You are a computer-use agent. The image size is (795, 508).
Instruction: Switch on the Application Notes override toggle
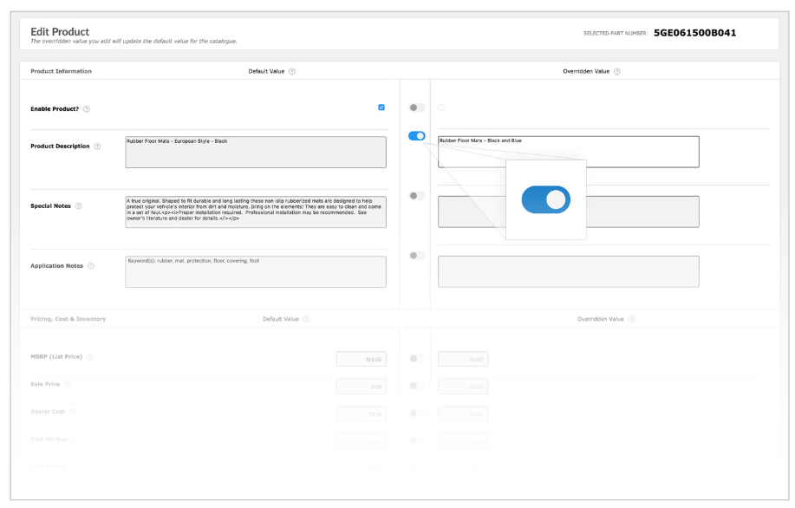coord(417,255)
